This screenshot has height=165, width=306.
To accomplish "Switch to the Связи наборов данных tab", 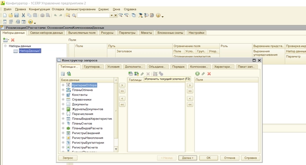I will click(46, 33).
